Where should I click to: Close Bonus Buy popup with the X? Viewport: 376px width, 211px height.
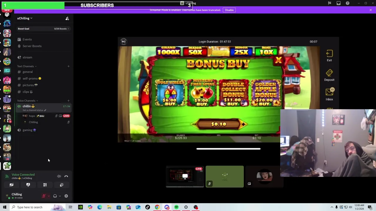coord(278,60)
